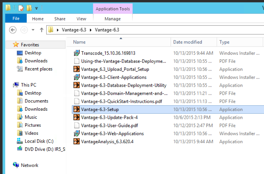
Task: Expand the breadcrumb arrow between the two Vantage-6.3 segments
Action: 91,30
